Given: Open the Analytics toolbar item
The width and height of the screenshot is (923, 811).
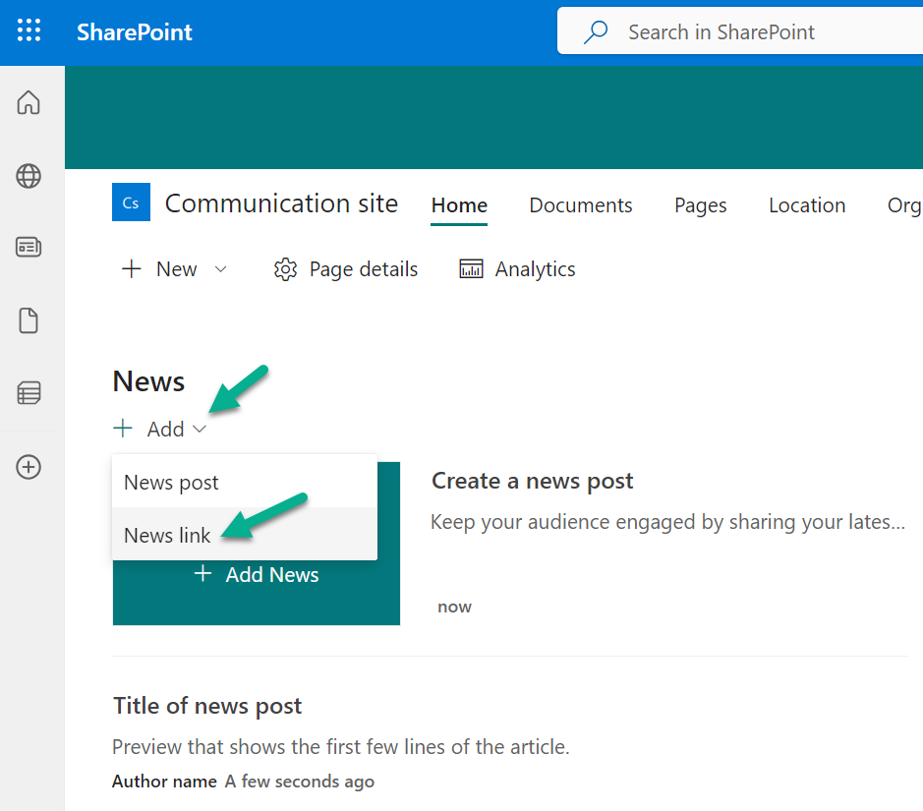Looking at the screenshot, I should 517,269.
